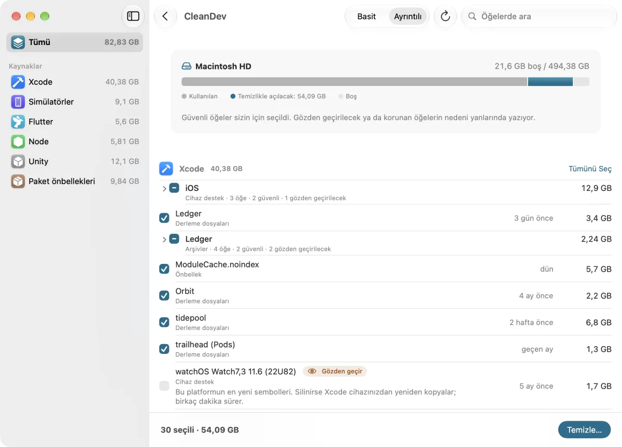Click the eye icon in Gözden geçir badge
Screen dimensions: 622x447
(312, 371)
